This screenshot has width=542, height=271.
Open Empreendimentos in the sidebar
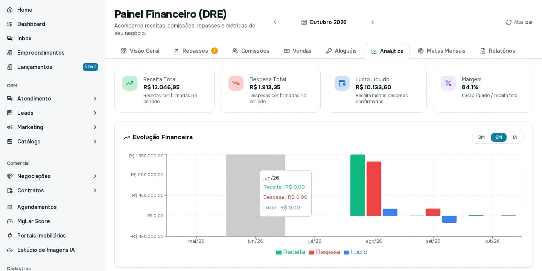52,53
